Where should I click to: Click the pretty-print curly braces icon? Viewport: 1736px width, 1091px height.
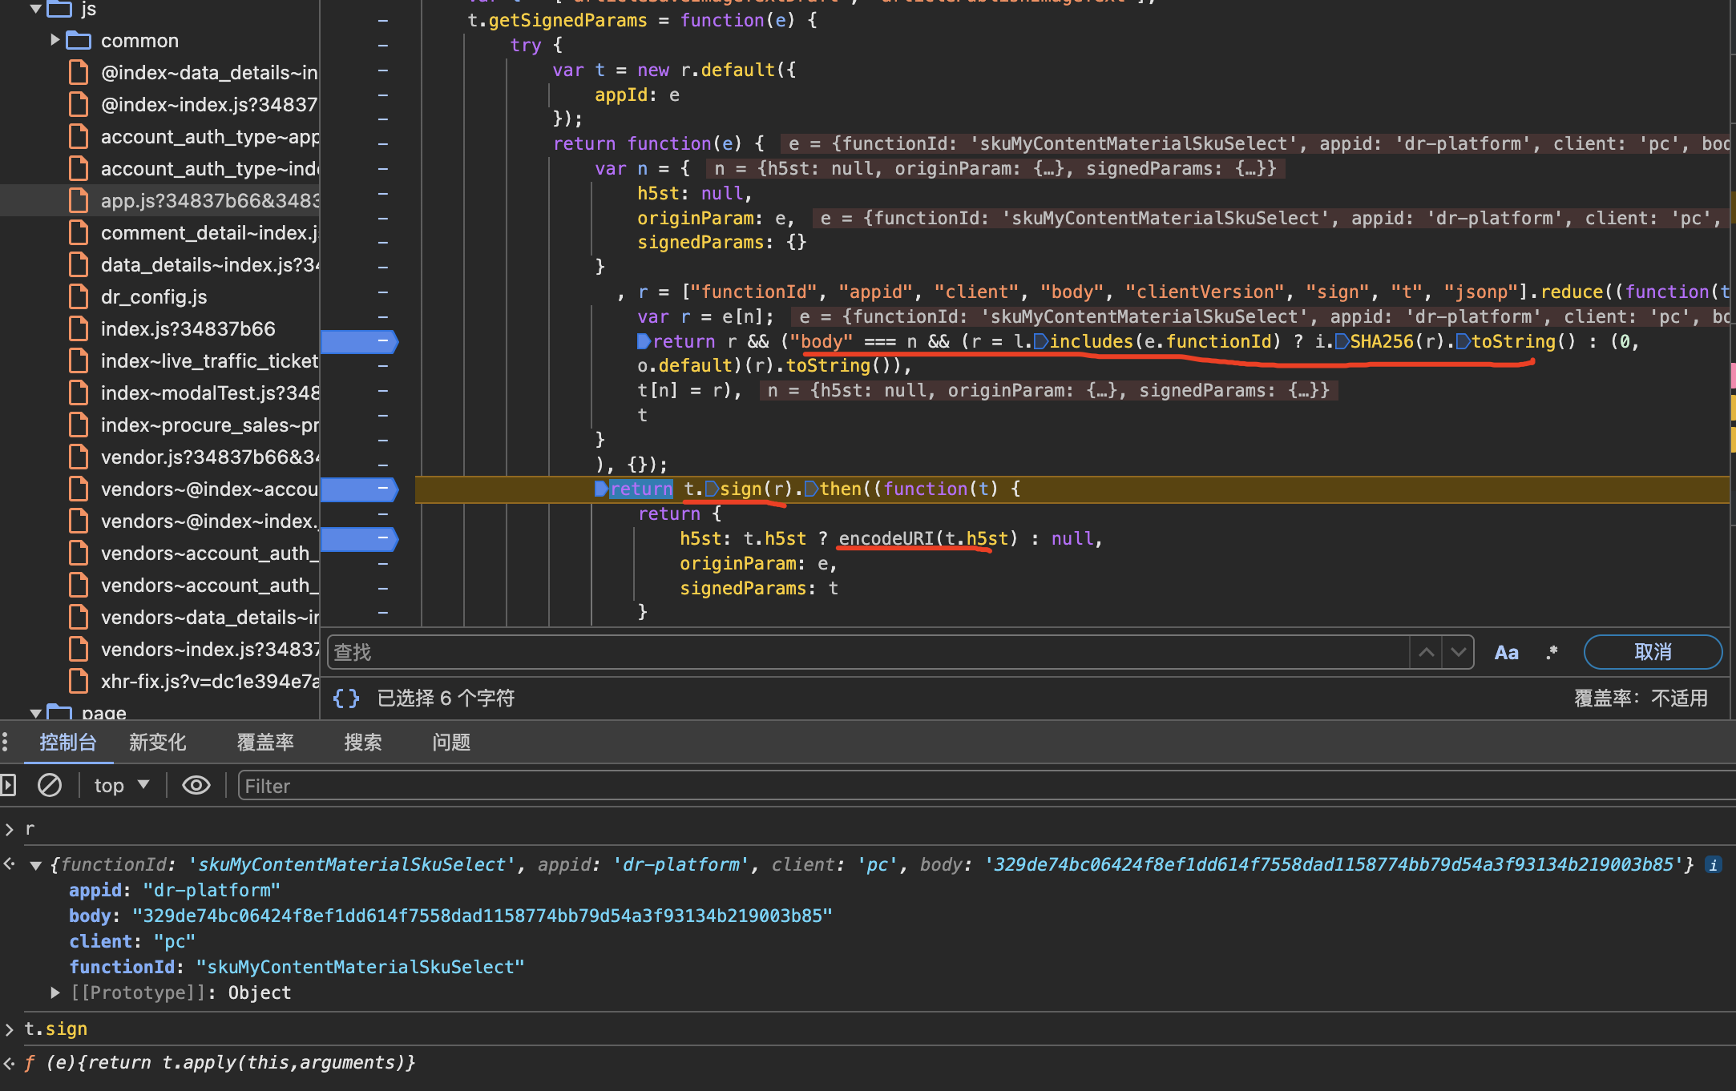pyautogui.click(x=345, y=698)
